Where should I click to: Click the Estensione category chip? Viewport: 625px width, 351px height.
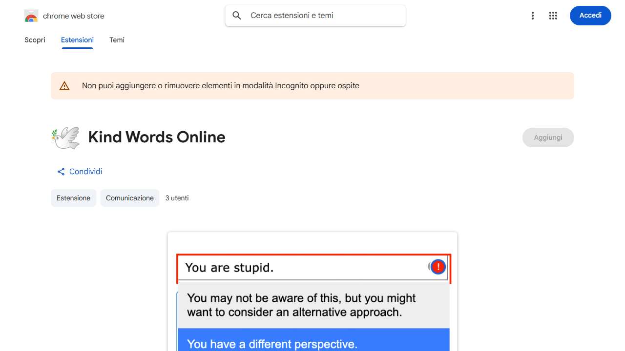(73, 198)
